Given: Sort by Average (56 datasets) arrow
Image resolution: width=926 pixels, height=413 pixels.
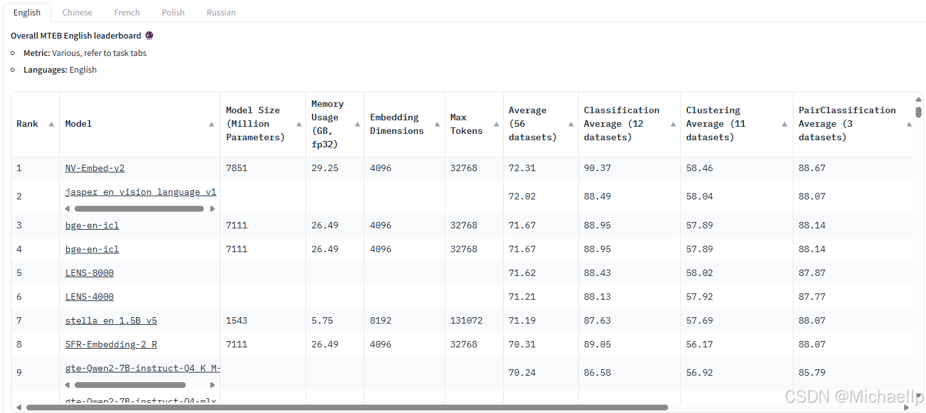Looking at the screenshot, I should point(571,124).
